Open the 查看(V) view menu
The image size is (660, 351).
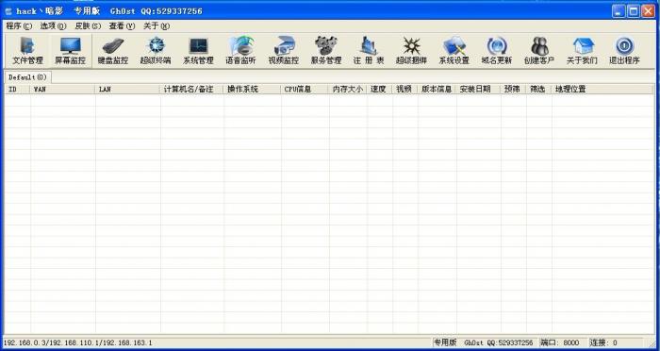[122, 26]
